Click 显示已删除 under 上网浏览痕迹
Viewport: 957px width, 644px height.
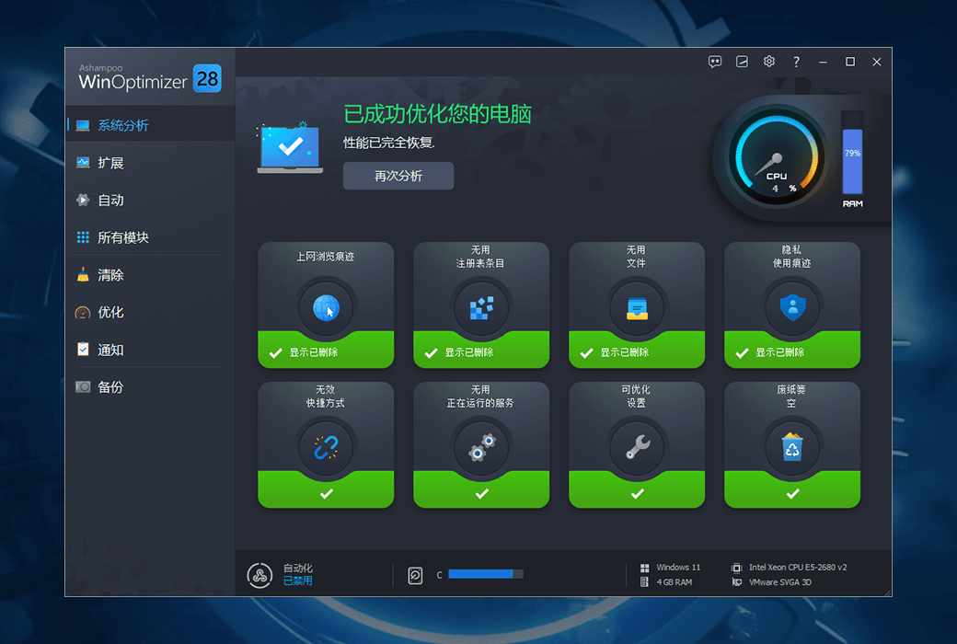point(313,352)
